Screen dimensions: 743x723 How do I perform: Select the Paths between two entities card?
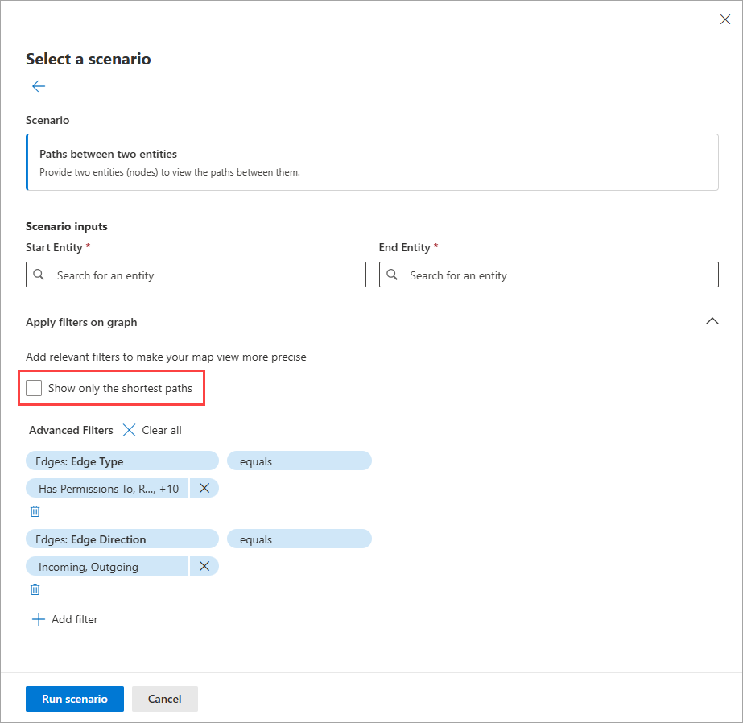[372, 162]
